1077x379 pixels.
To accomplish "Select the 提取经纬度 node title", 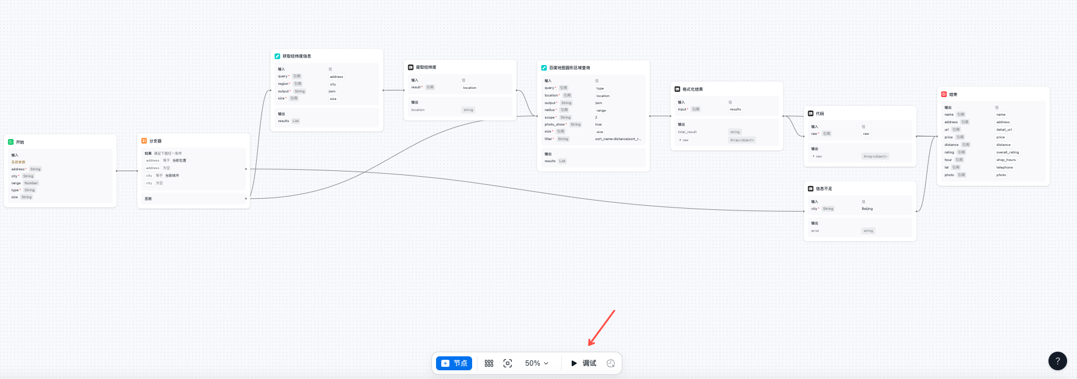I will (x=426, y=67).
